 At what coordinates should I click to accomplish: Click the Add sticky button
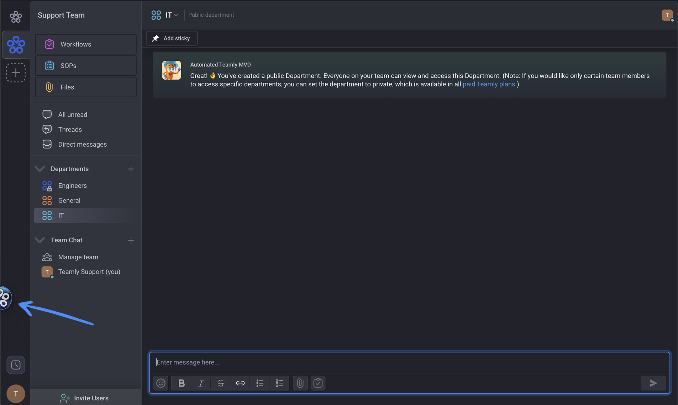click(172, 38)
